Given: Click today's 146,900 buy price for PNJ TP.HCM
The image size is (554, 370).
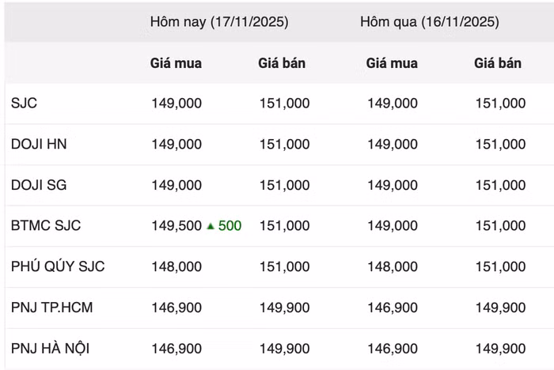Looking at the screenshot, I should 176,308.
